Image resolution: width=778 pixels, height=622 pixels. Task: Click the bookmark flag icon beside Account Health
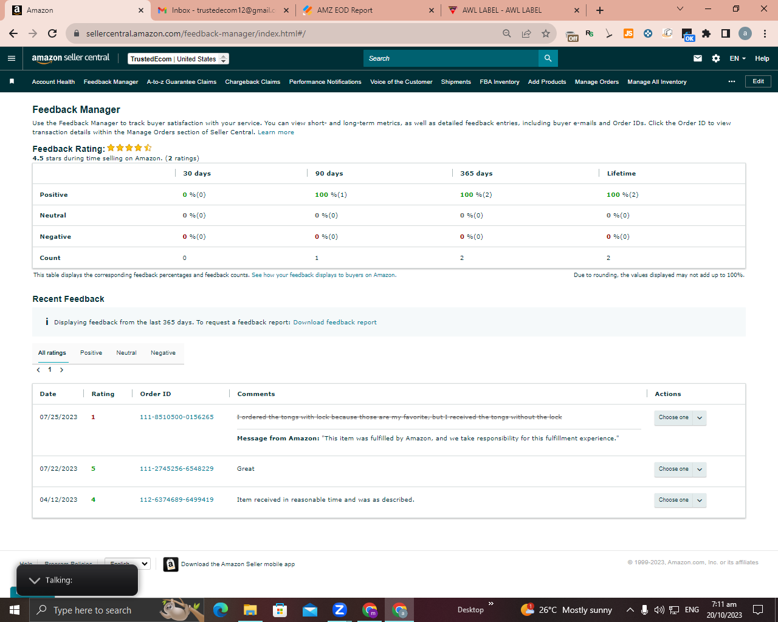pos(12,81)
